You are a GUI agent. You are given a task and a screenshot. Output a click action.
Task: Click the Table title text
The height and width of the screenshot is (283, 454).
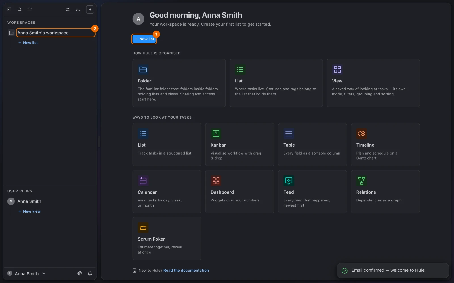(289, 145)
